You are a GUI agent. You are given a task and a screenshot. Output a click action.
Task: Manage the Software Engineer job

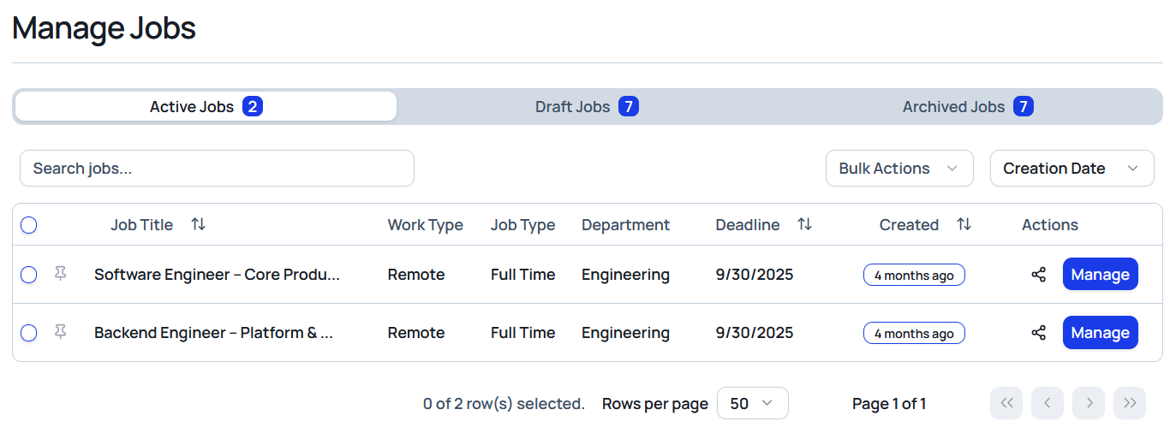pos(1100,275)
